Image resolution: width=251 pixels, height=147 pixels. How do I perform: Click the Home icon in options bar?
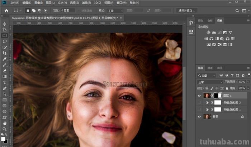[x=6, y=11]
